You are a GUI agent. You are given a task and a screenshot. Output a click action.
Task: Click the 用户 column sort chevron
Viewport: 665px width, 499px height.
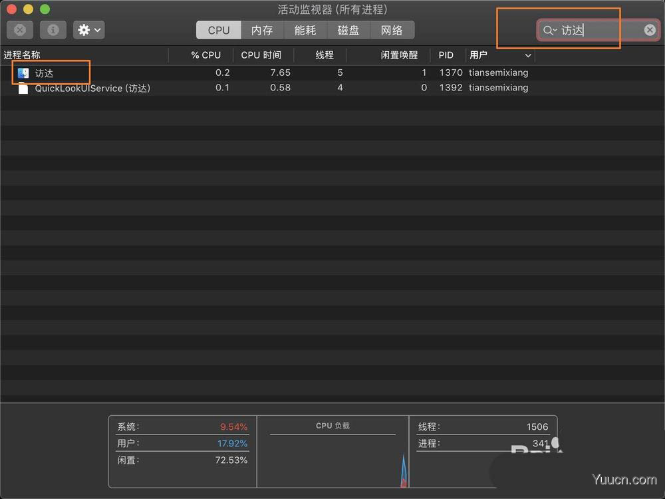[x=528, y=56]
